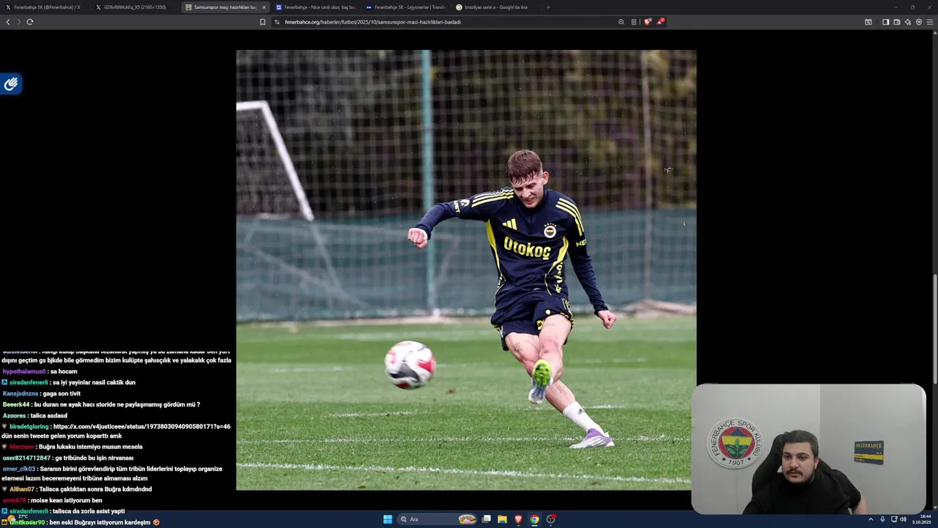
Task: Click the Fenerbahçe logo in webcam overlay
Action: (734, 443)
